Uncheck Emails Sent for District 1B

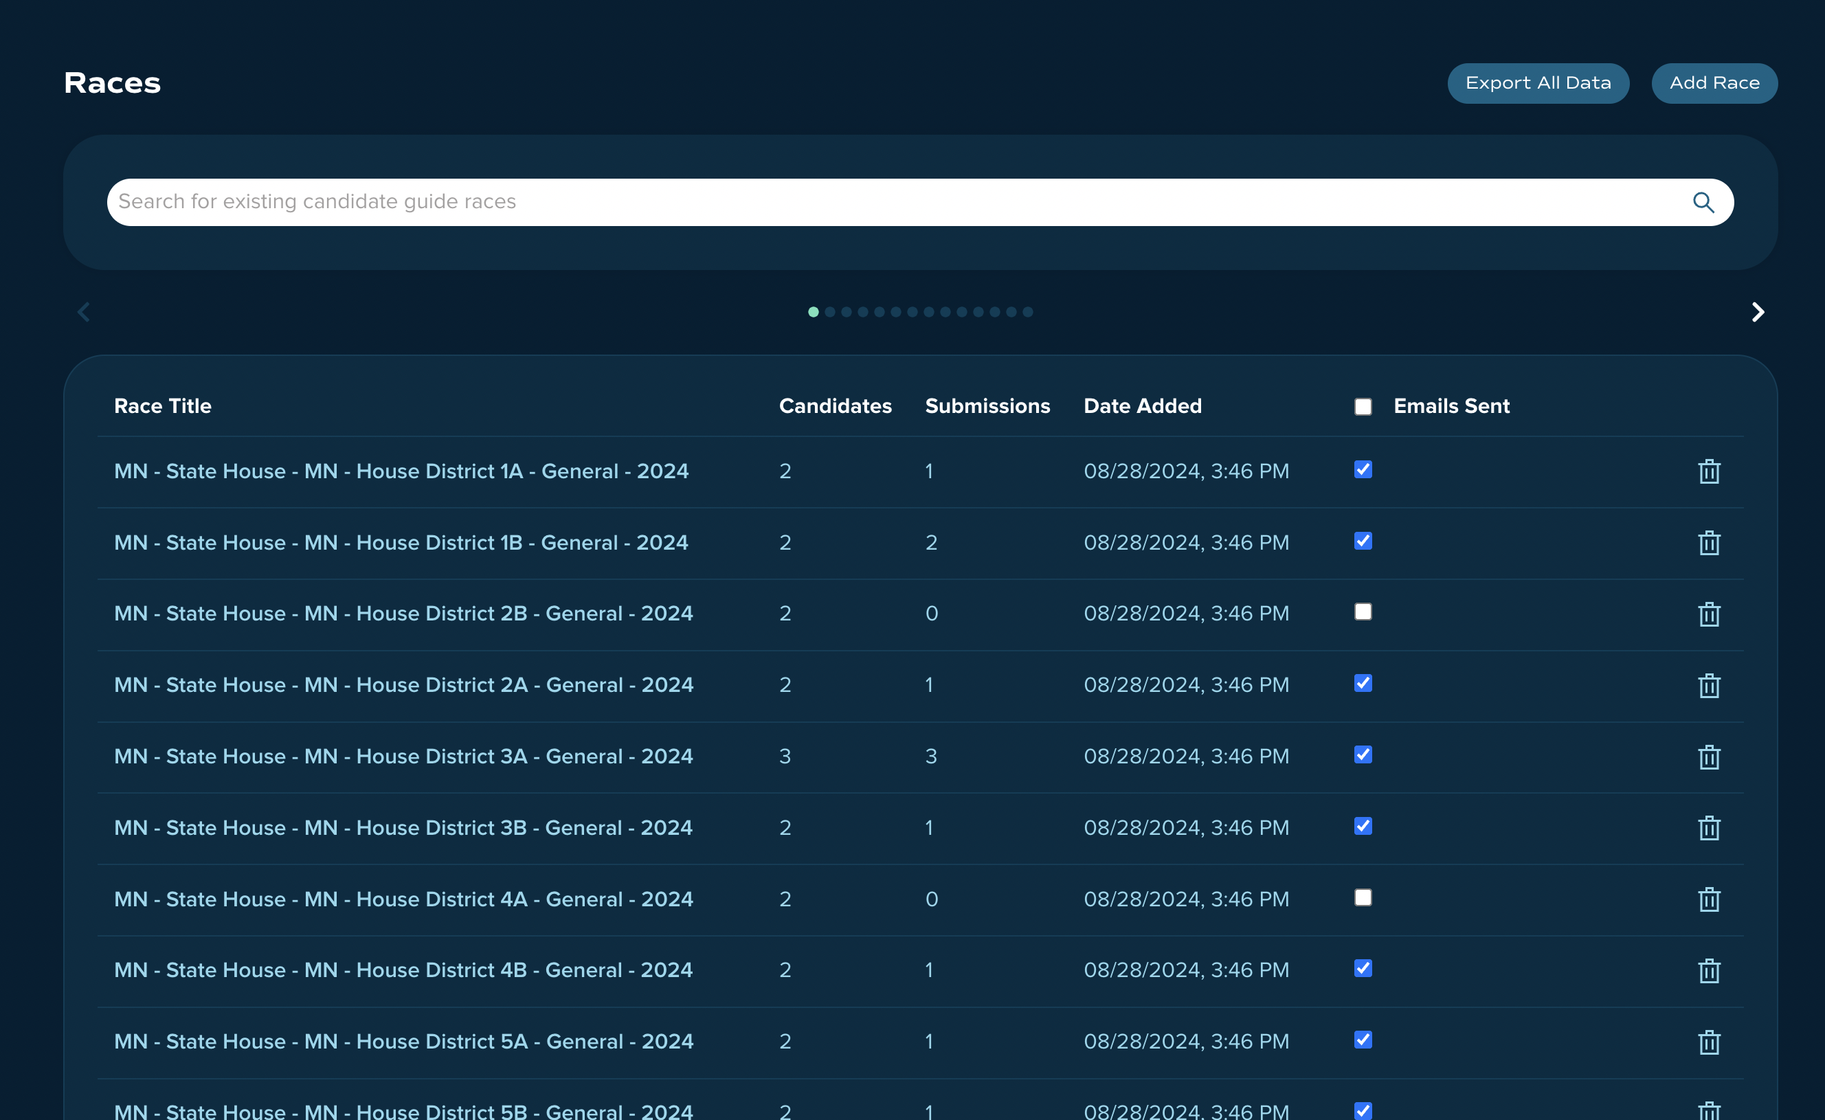pyautogui.click(x=1363, y=541)
